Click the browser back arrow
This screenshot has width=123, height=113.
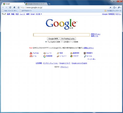[3, 7]
